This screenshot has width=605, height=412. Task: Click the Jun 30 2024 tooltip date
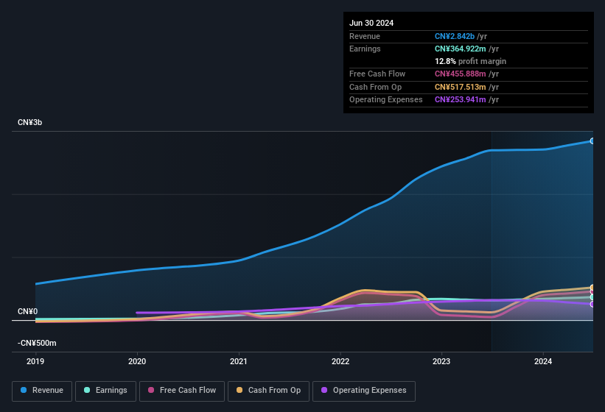[371, 23]
